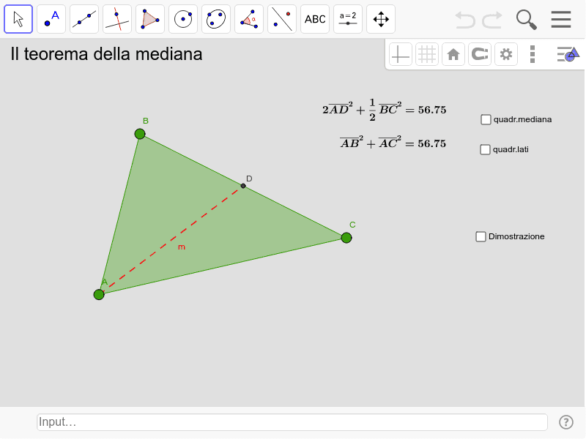Select midpoint D on side BC
The height and width of the screenshot is (439, 586).
pos(243,186)
